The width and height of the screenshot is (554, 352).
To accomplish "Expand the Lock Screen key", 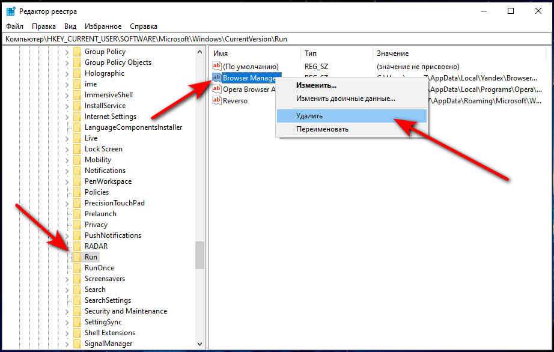I will click(67, 149).
